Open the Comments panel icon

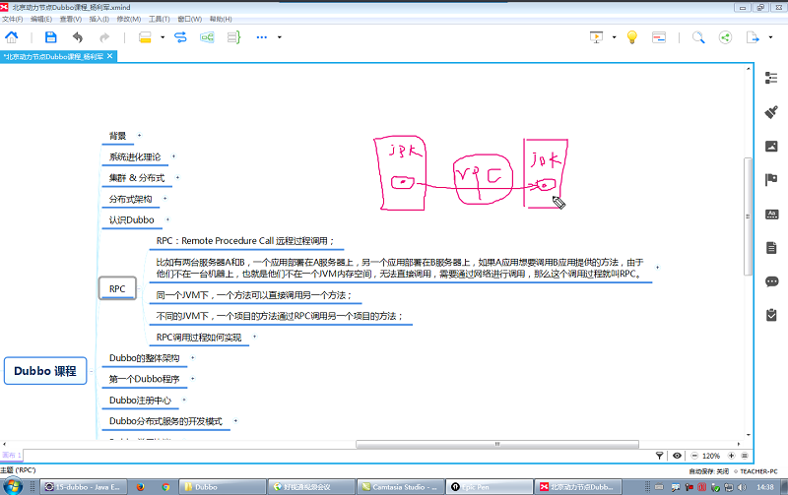pyautogui.click(x=771, y=281)
